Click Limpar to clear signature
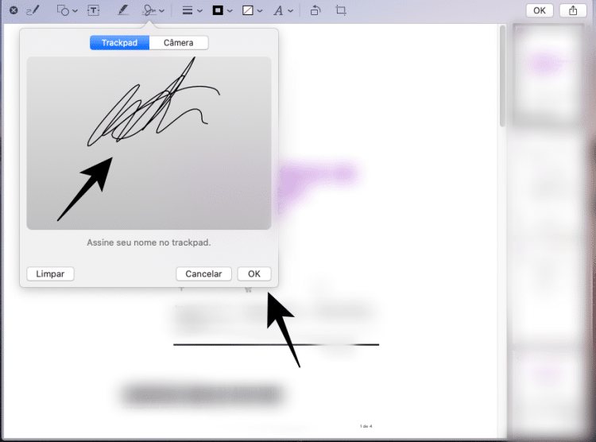Image resolution: width=596 pixels, height=442 pixels. [50, 273]
